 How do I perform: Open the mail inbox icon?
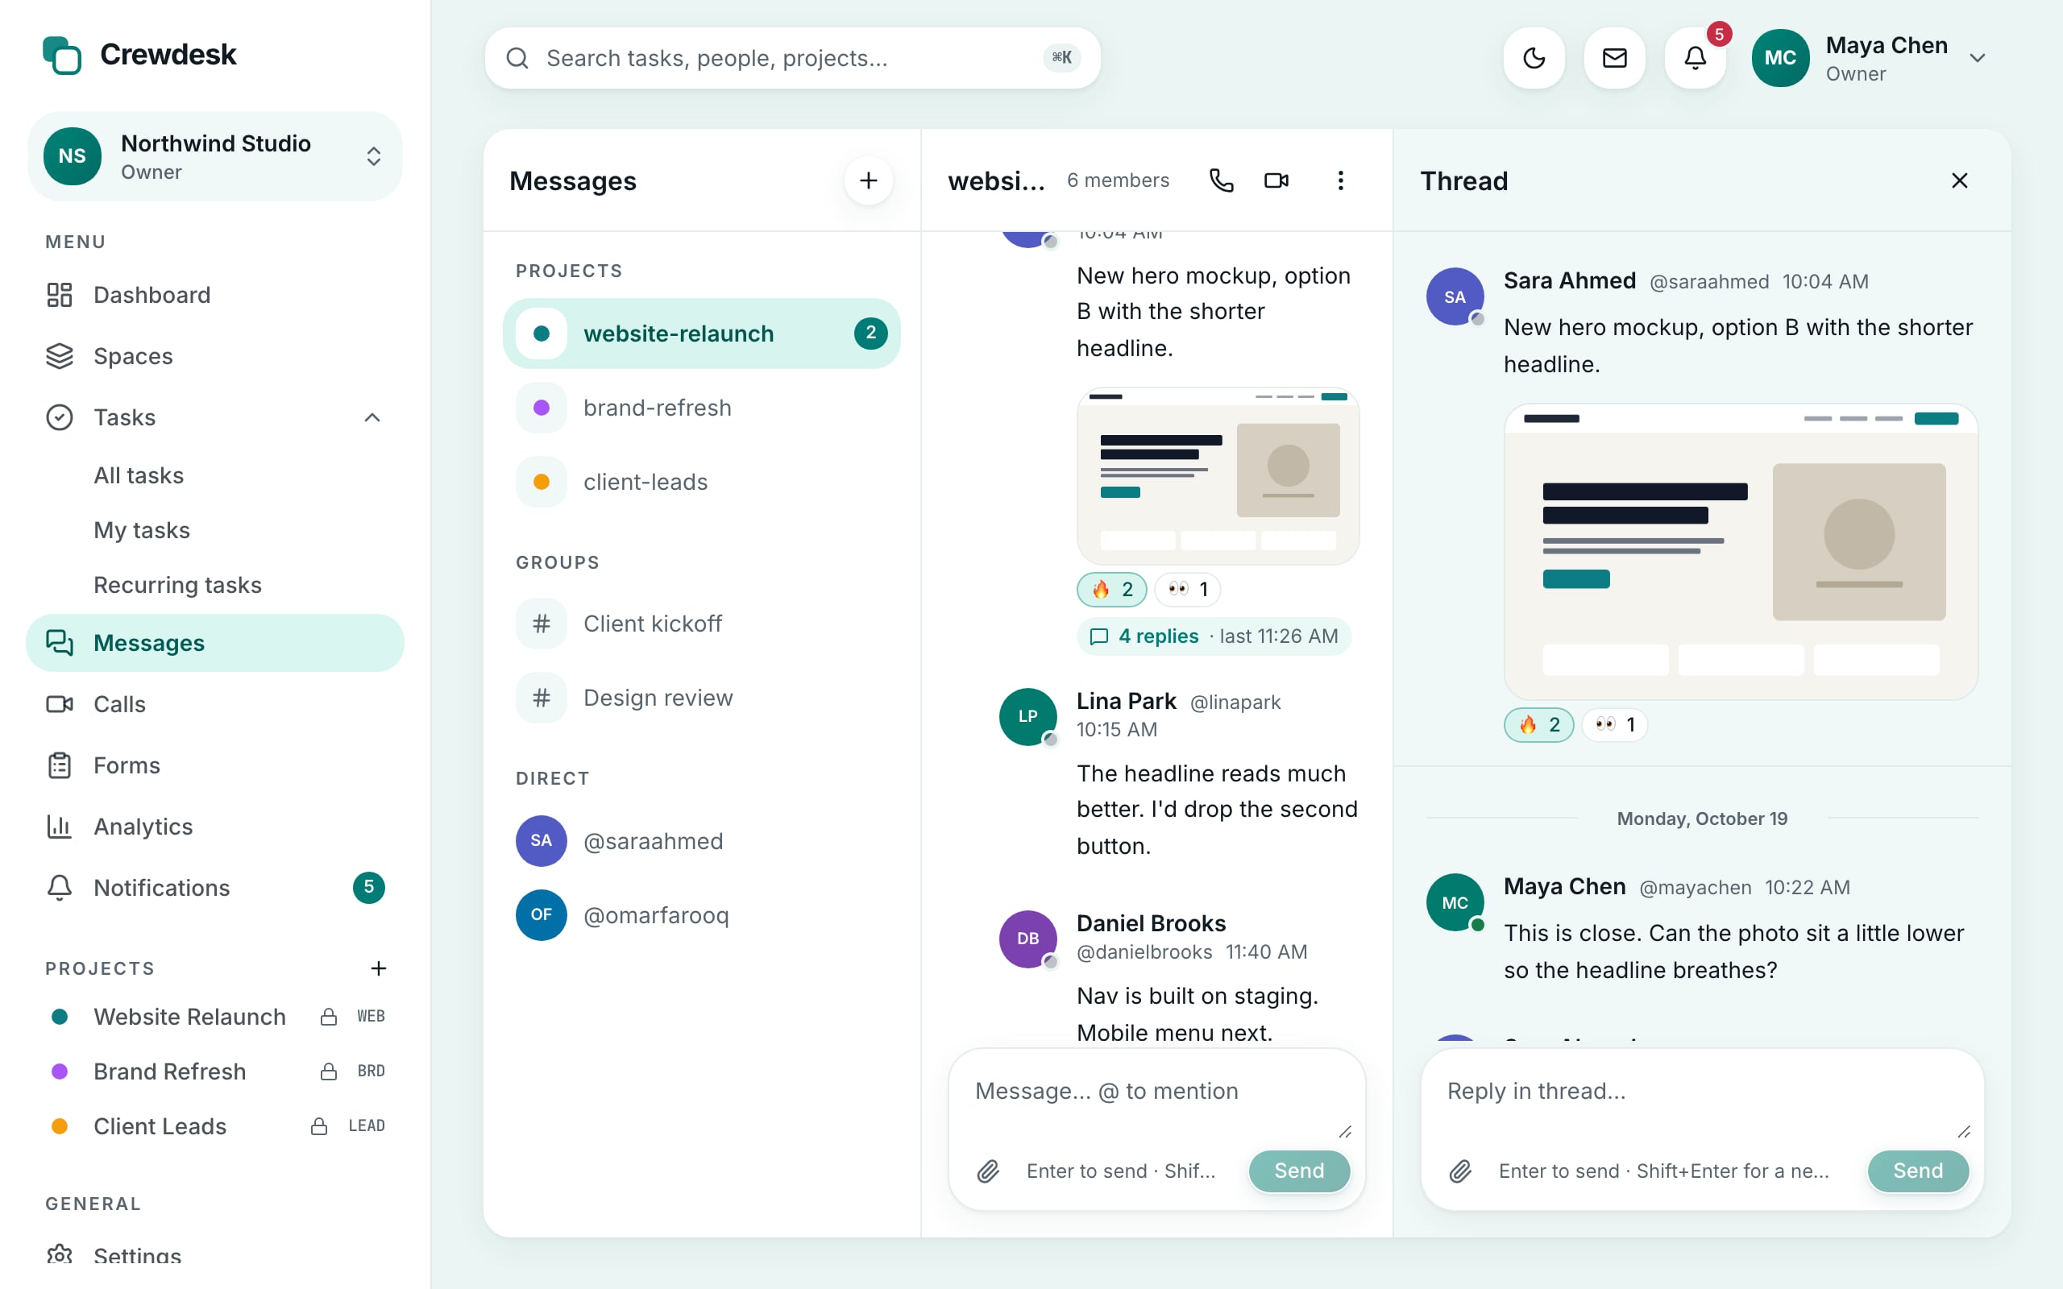tap(1615, 58)
